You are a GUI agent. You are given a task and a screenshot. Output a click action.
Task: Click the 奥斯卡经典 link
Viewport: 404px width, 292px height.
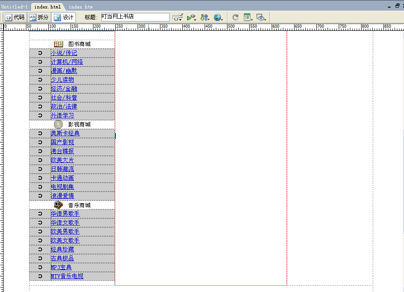tap(65, 133)
